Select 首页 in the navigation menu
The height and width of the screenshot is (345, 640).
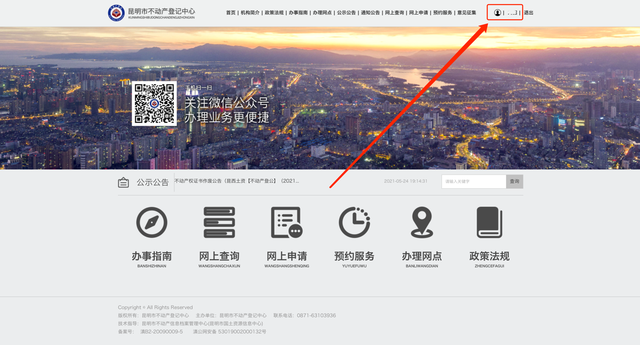[231, 13]
